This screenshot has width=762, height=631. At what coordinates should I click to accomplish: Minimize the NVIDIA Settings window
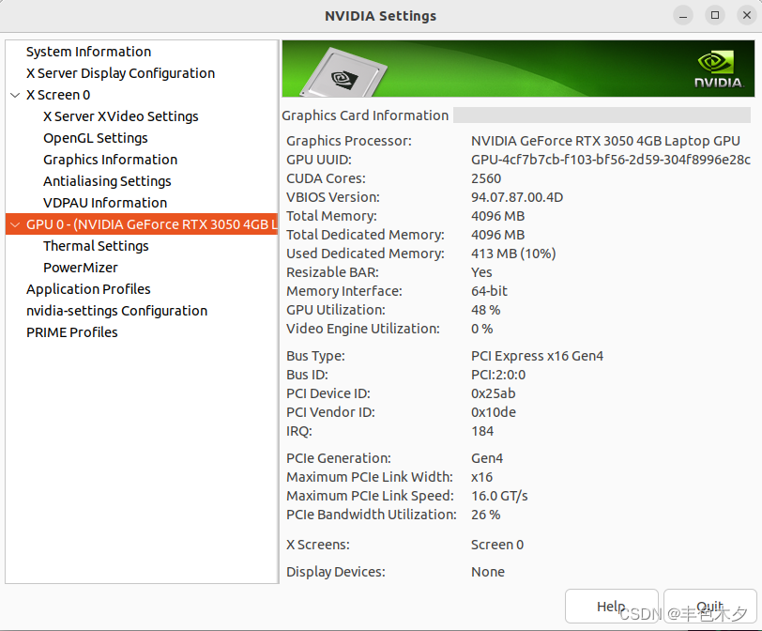tap(683, 16)
